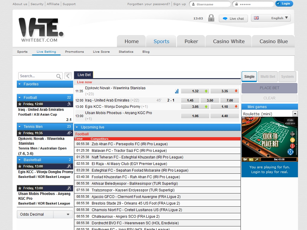Collapse the Upcoming live section
The width and height of the screenshot is (307, 230).
[77, 127]
